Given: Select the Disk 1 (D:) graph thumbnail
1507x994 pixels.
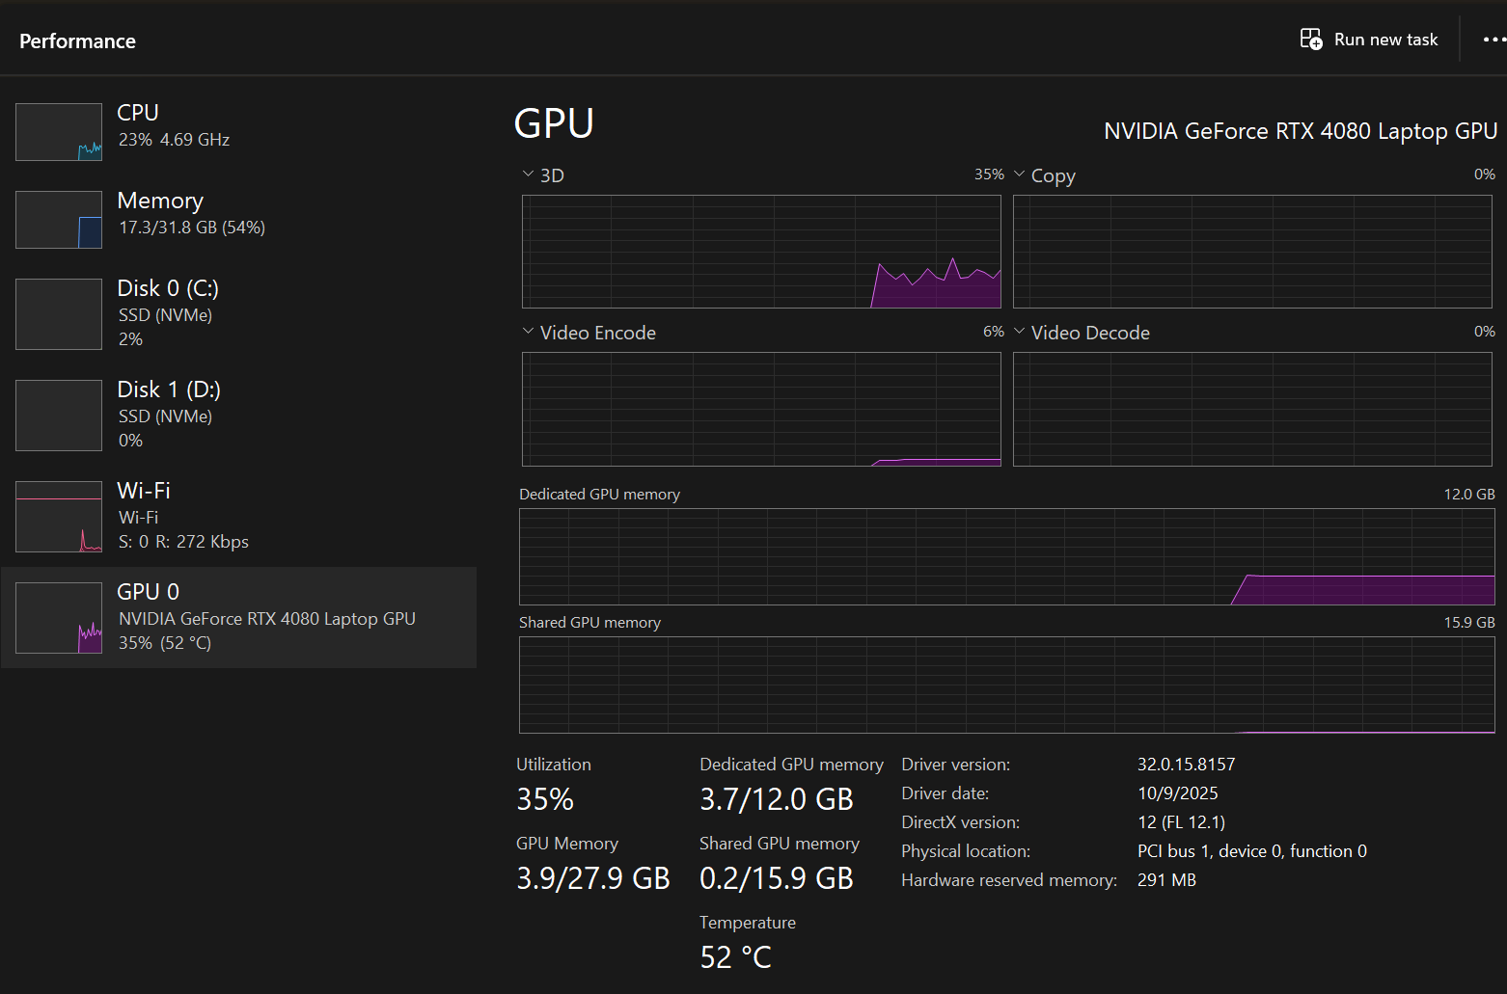Looking at the screenshot, I should point(59,416).
